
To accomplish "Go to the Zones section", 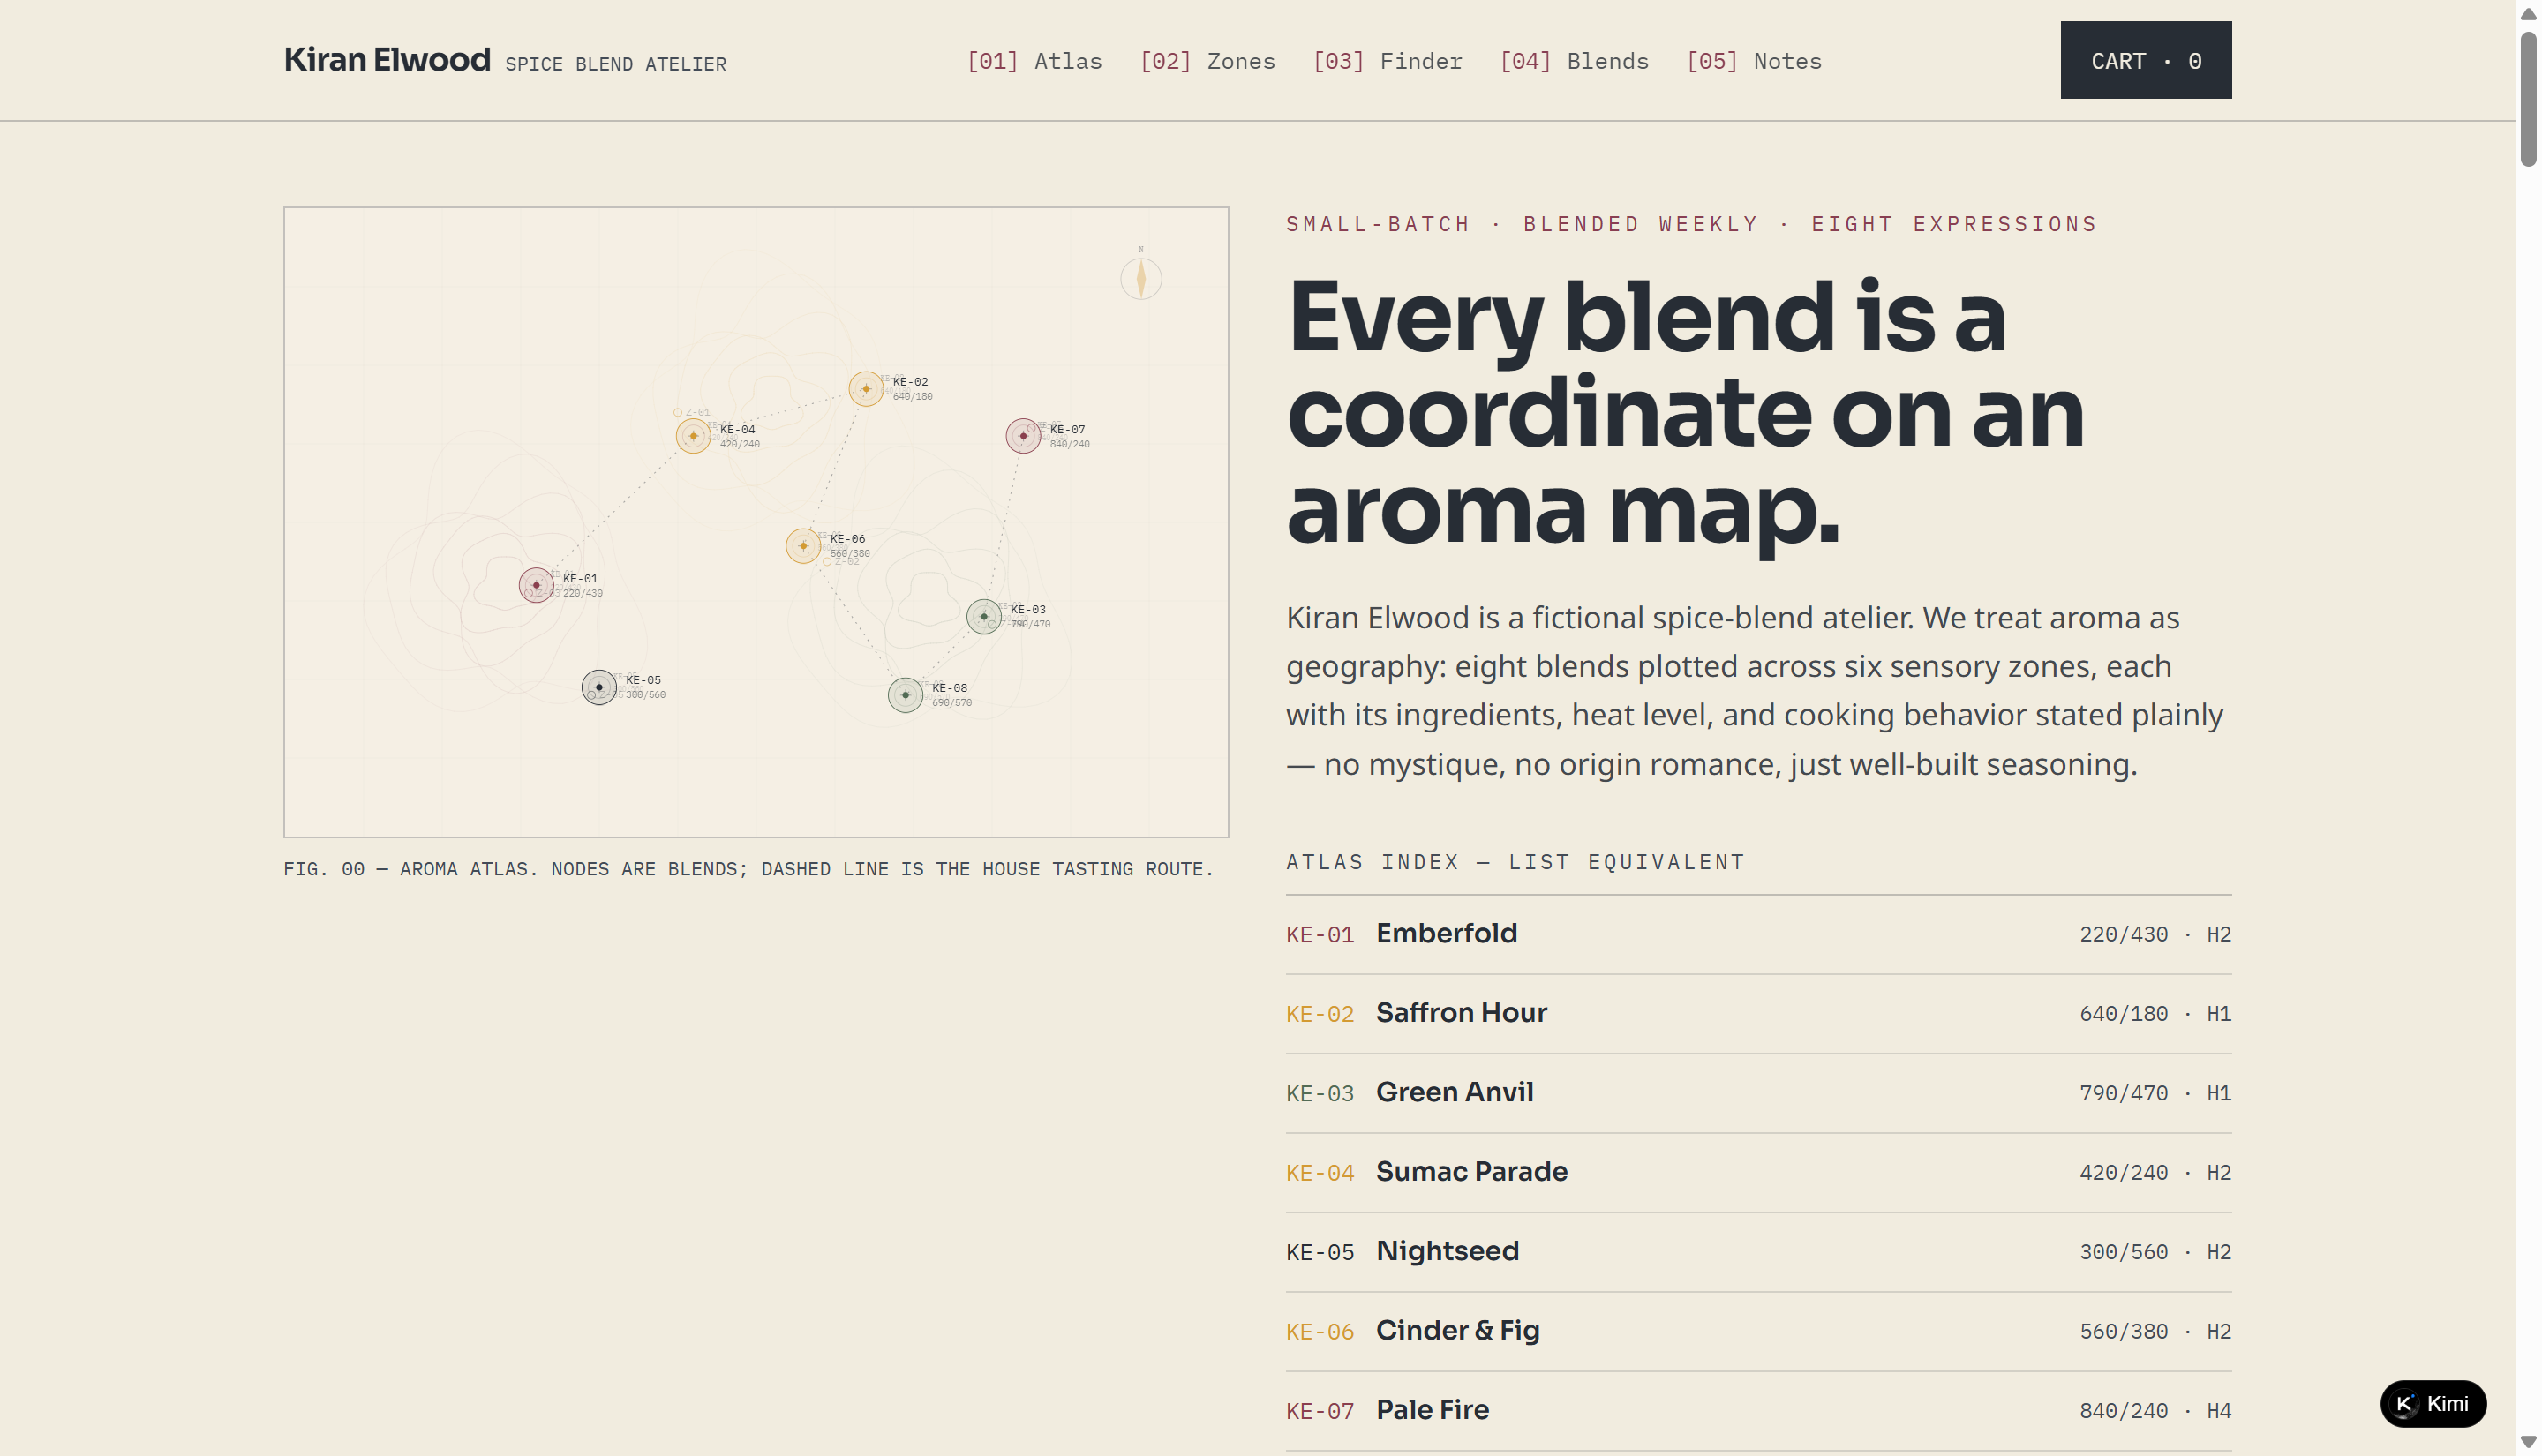I will (1207, 61).
